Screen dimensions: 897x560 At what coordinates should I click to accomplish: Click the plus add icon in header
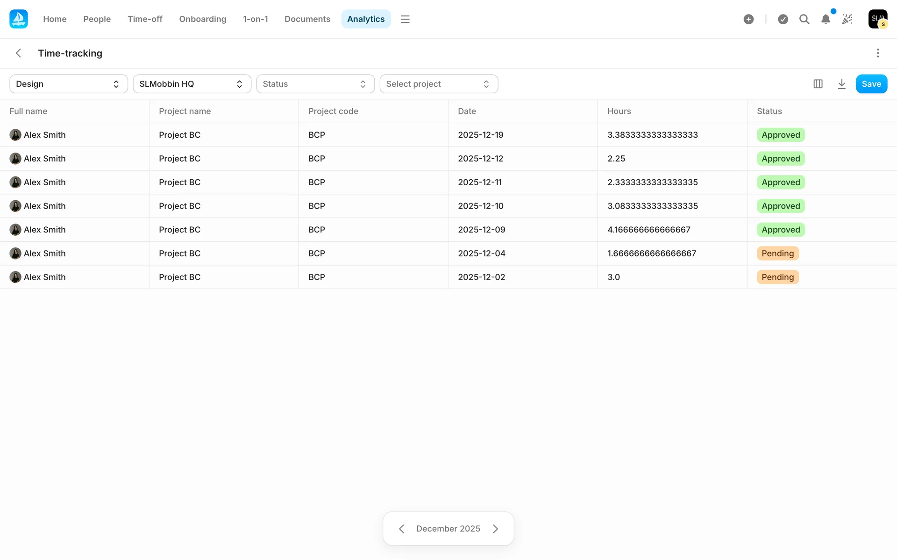click(748, 19)
